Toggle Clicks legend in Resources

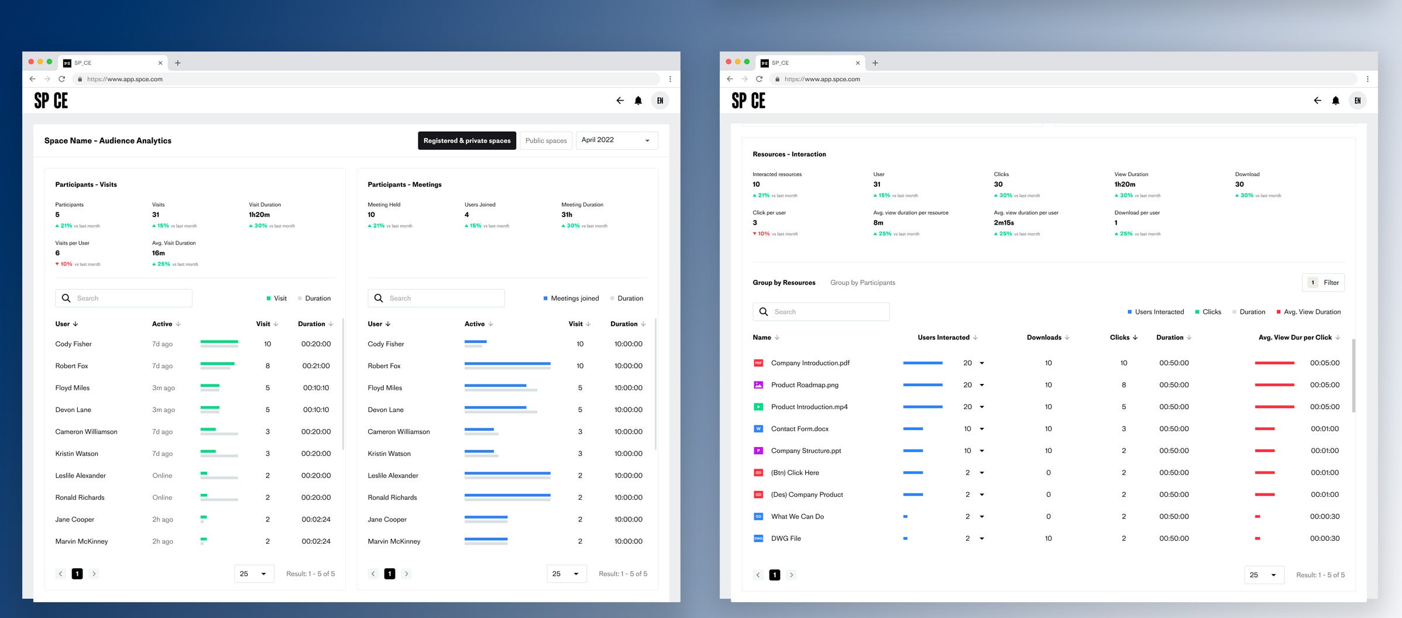[1208, 312]
